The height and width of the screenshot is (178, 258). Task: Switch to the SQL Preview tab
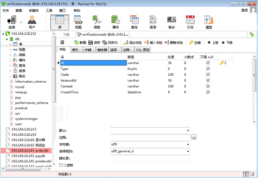pos(143,50)
